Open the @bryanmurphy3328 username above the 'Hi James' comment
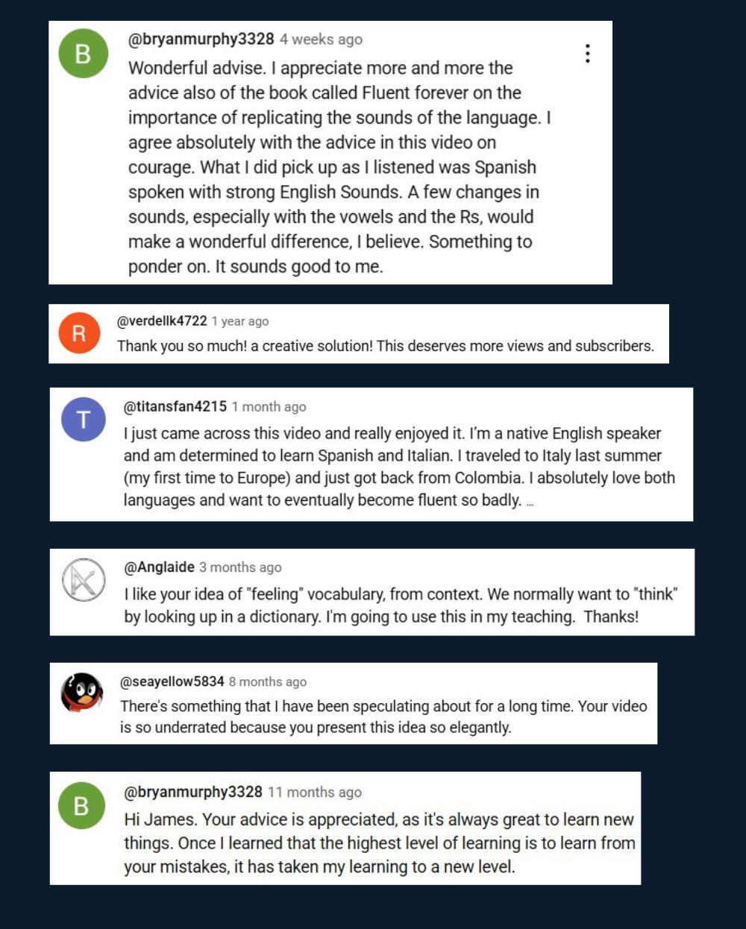746x929 pixels. [193, 792]
